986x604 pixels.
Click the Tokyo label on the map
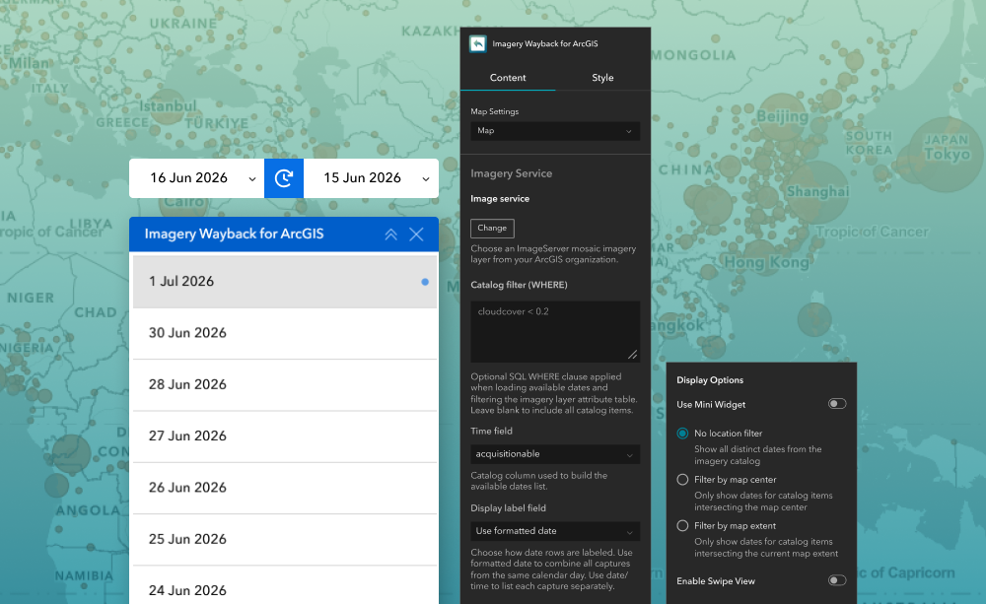[947, 154]
